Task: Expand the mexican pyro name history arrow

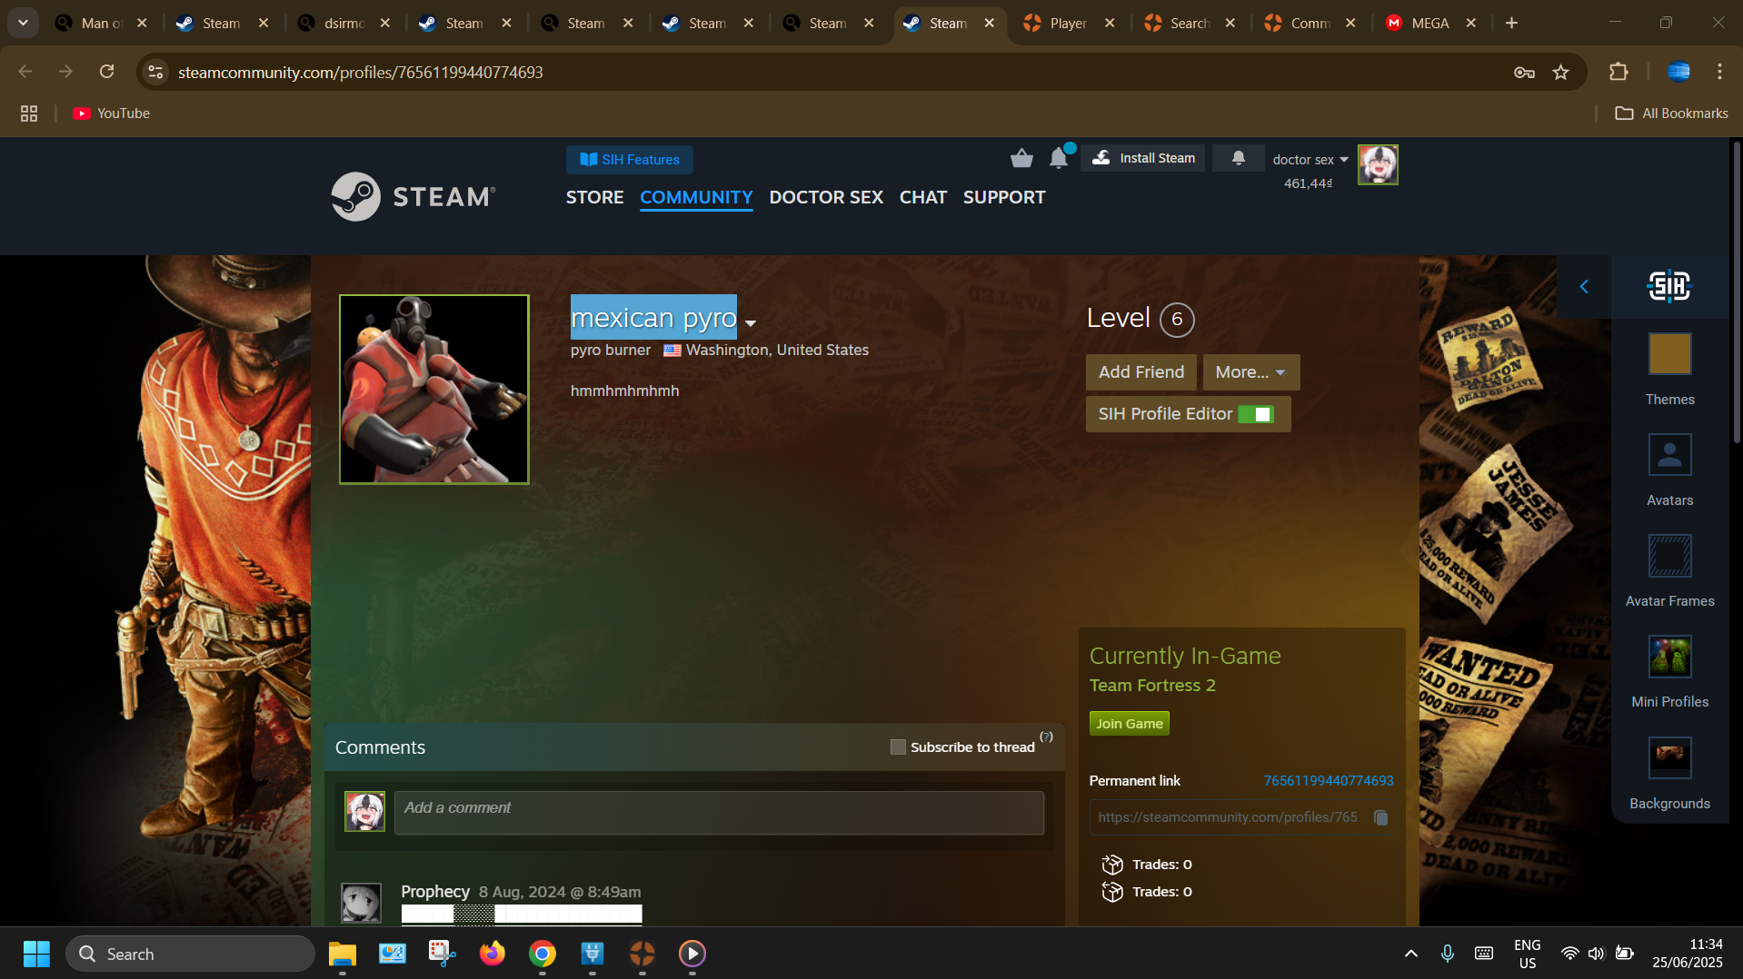Action: [751, 323]
